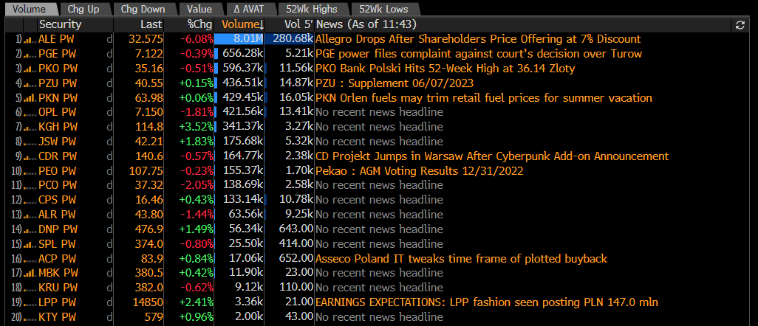Select the KTY PW security

click(57, 317)
